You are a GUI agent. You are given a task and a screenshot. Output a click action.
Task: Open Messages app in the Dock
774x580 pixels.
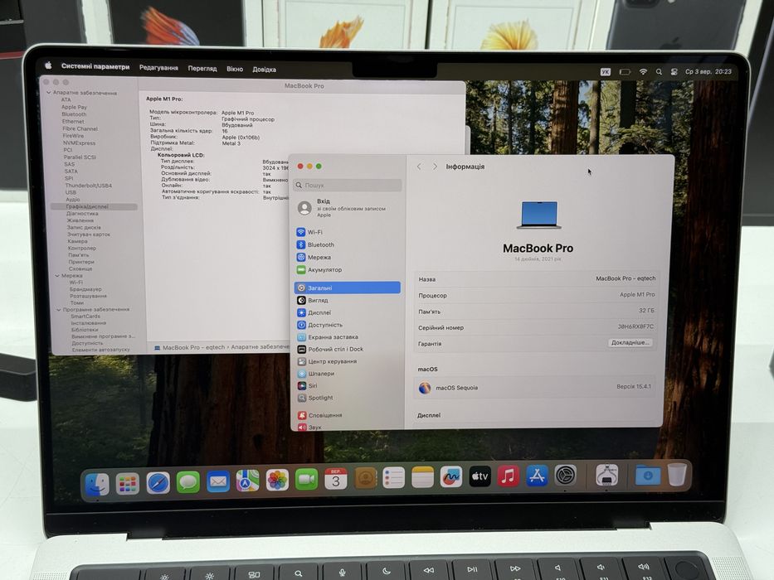pyautogui.click(x=188, y=482)
